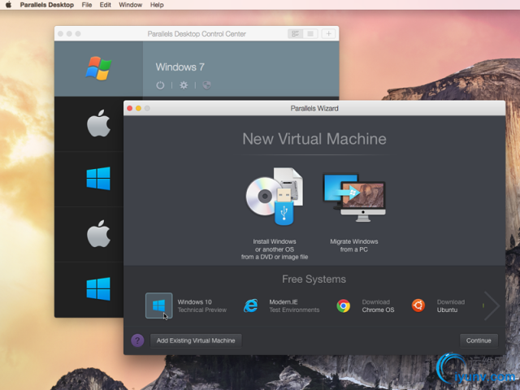Viewport: 520px width, 390px height.
Task: Click the Continue button
Action: 479,340
